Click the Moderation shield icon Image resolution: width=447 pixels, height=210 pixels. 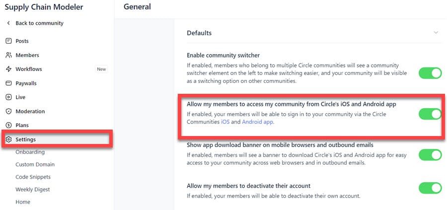[8, 111]
